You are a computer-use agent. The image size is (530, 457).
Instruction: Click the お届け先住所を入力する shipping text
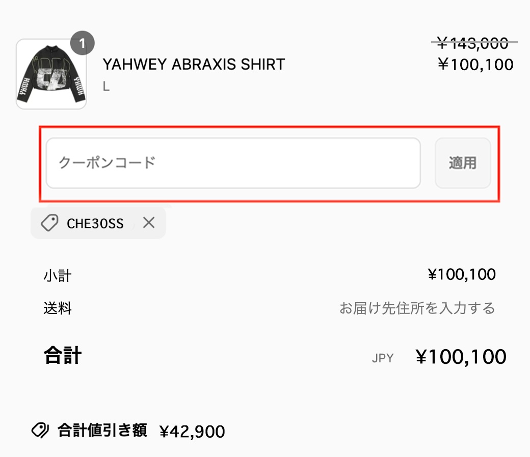(x=417, y=308)
